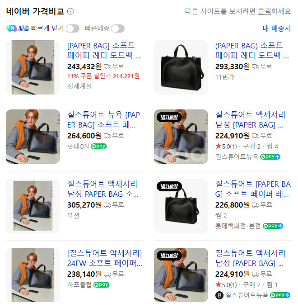Viewport: 298px width, 308px height.
Task: Select the 11% 쿠폰 할인가 214,221원 text
Action: click(103, 76)
